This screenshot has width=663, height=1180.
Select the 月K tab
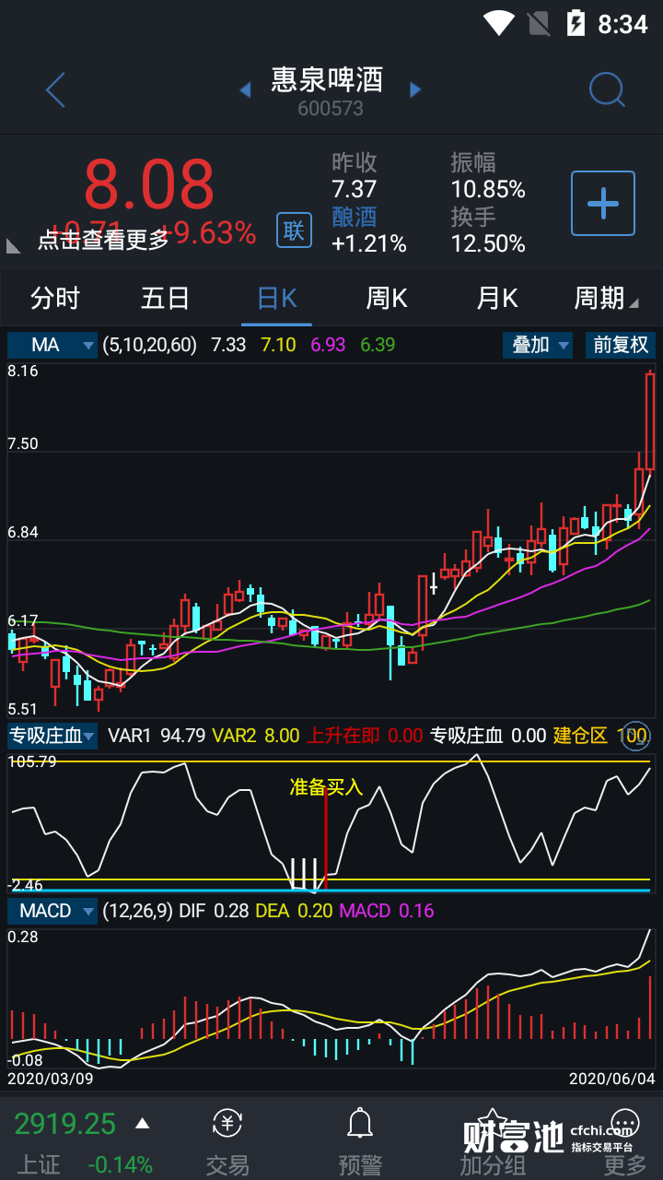(x=497, y=298)
